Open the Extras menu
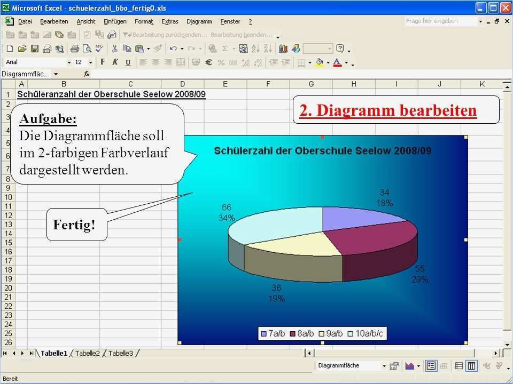This screenshot has height=384, width=513. 170,21
